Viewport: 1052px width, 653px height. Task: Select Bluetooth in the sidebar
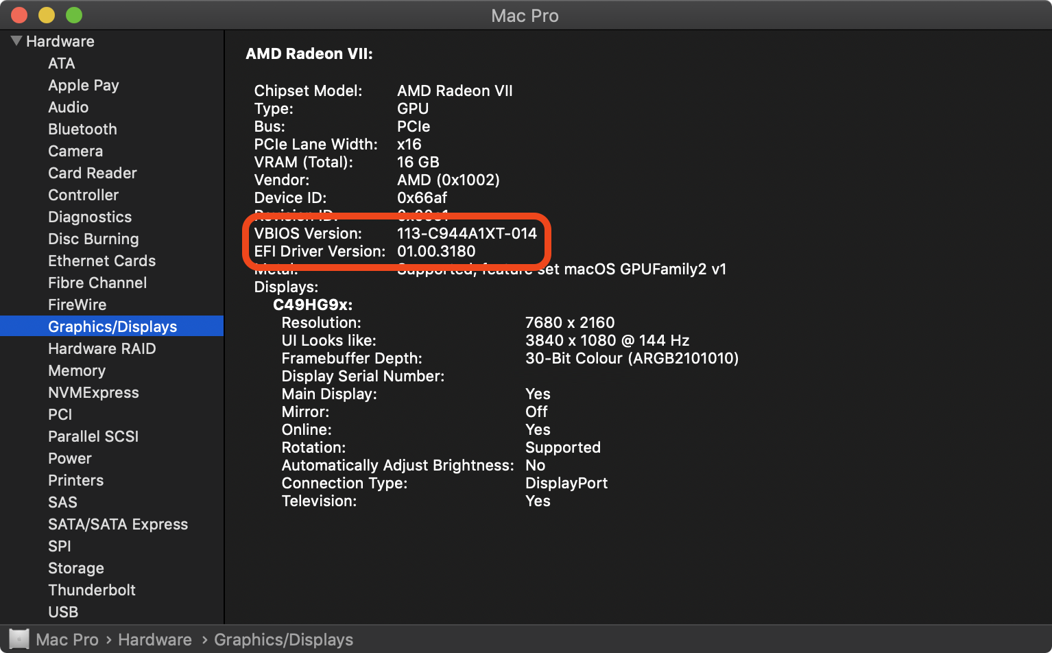pyautogui.click(x=82, y=129)
